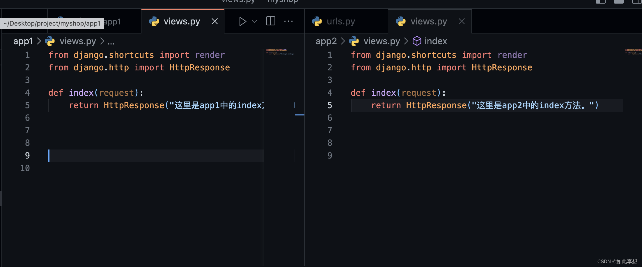Click line number 10 in left editor
Screen dimensions: 642x267
pos(25,168)
